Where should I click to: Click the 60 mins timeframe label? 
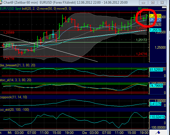tap(143, 9)
